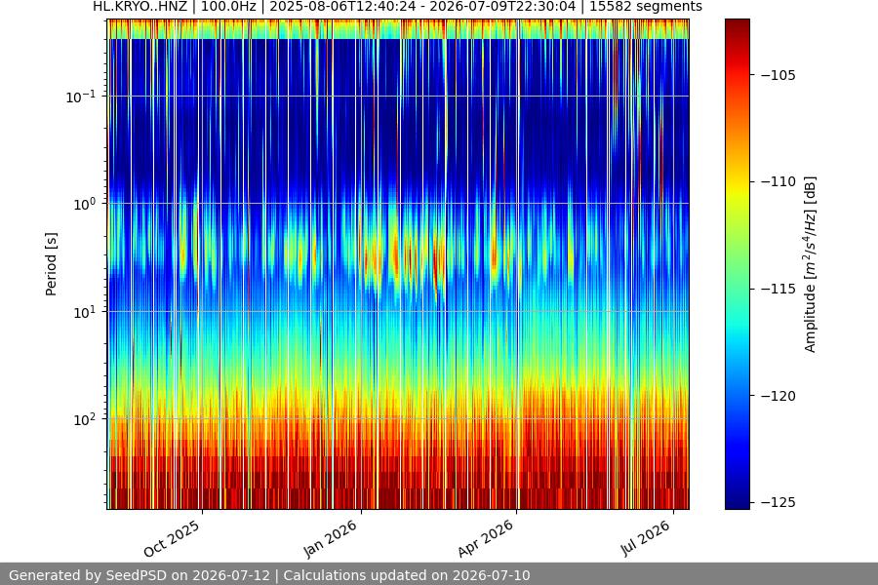Click the 10² period tick label
The image size is (878, 585).
[84, 419]
